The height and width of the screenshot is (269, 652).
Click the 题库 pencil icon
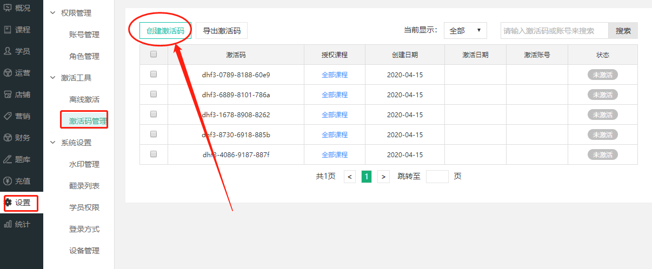[8, 159]
